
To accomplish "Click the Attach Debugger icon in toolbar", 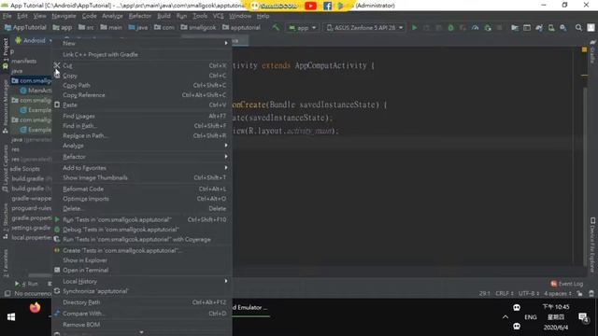I will pyautogui.click(x=488, y=28).
